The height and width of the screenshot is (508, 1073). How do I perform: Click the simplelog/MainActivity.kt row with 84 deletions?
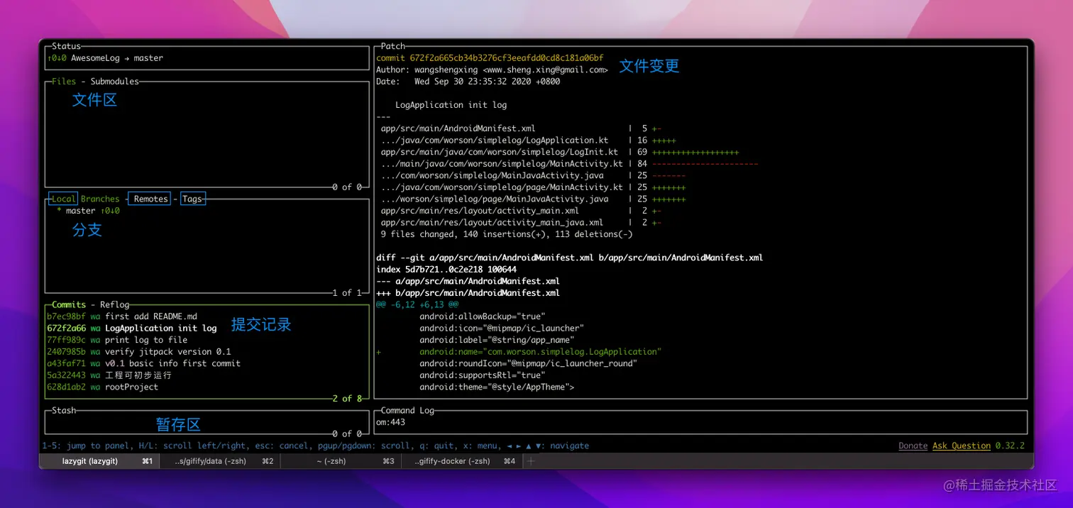coord(569,164)
